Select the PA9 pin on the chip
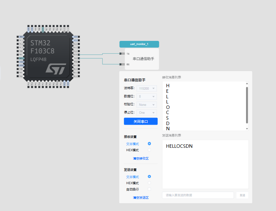Image resolution: width=276 pixels, height=211 pixels. pyautogui.click(x=76, y=58)
